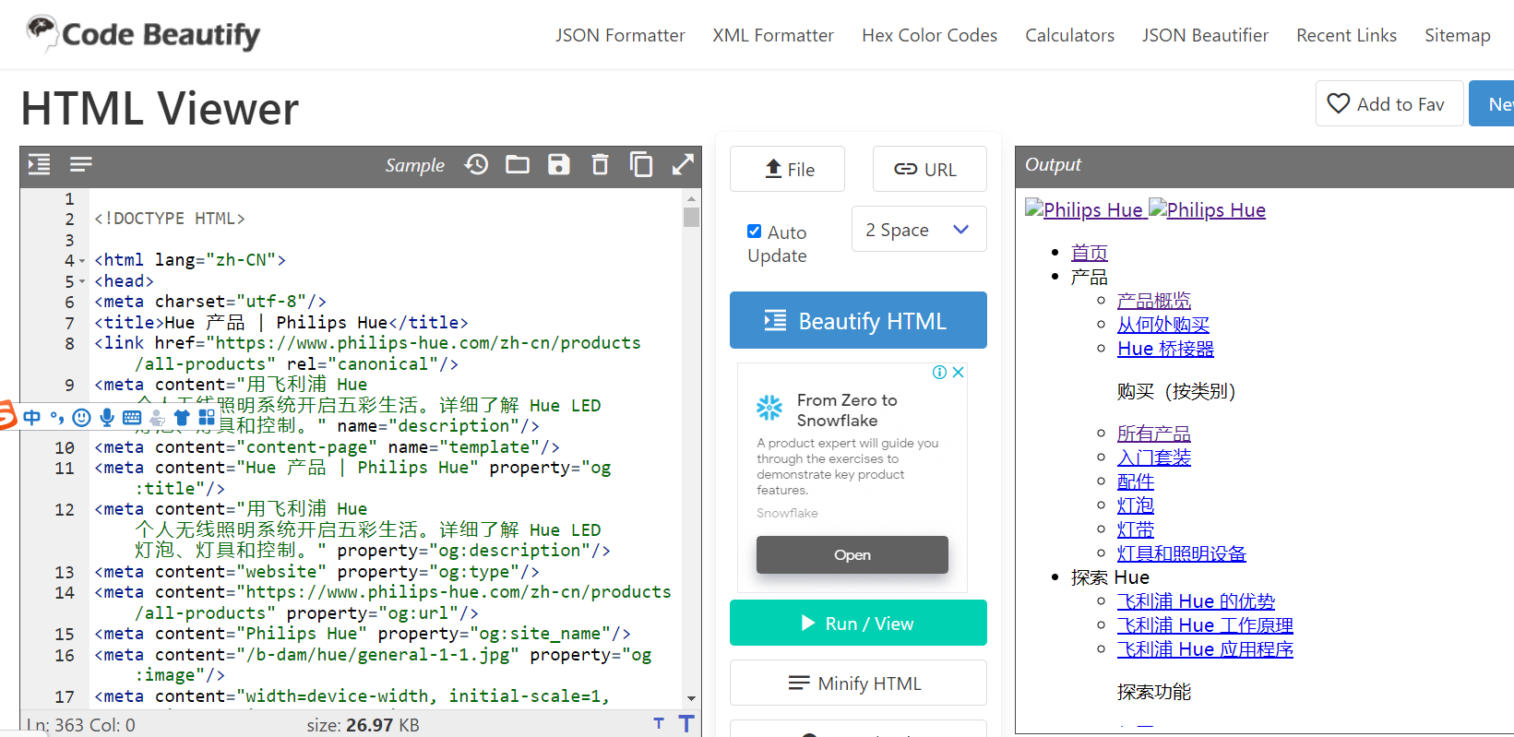Click the 所有产品 link in output
The width and height of the screenshot is (1514, 737).
1153,434
